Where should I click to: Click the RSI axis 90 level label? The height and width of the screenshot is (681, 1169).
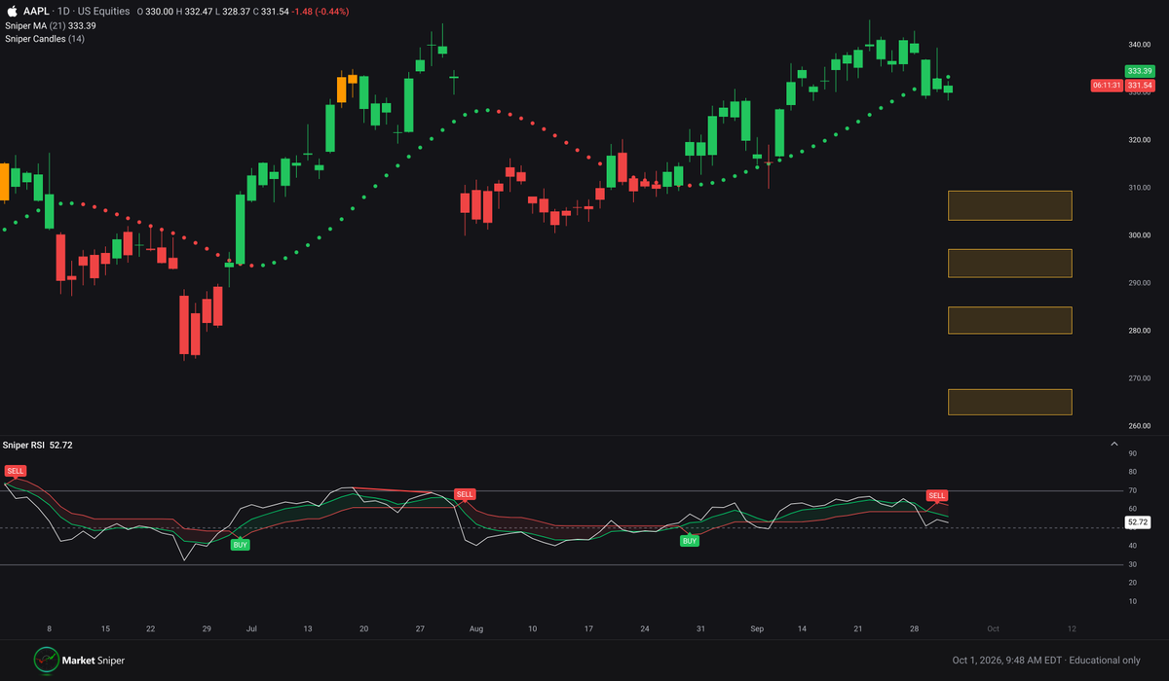[1133, 453]
